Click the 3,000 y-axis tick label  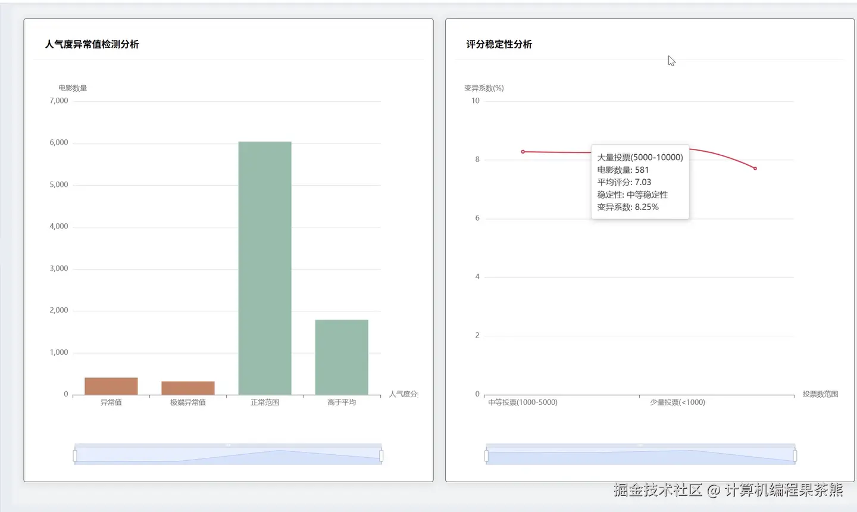(x=59, y=269)
